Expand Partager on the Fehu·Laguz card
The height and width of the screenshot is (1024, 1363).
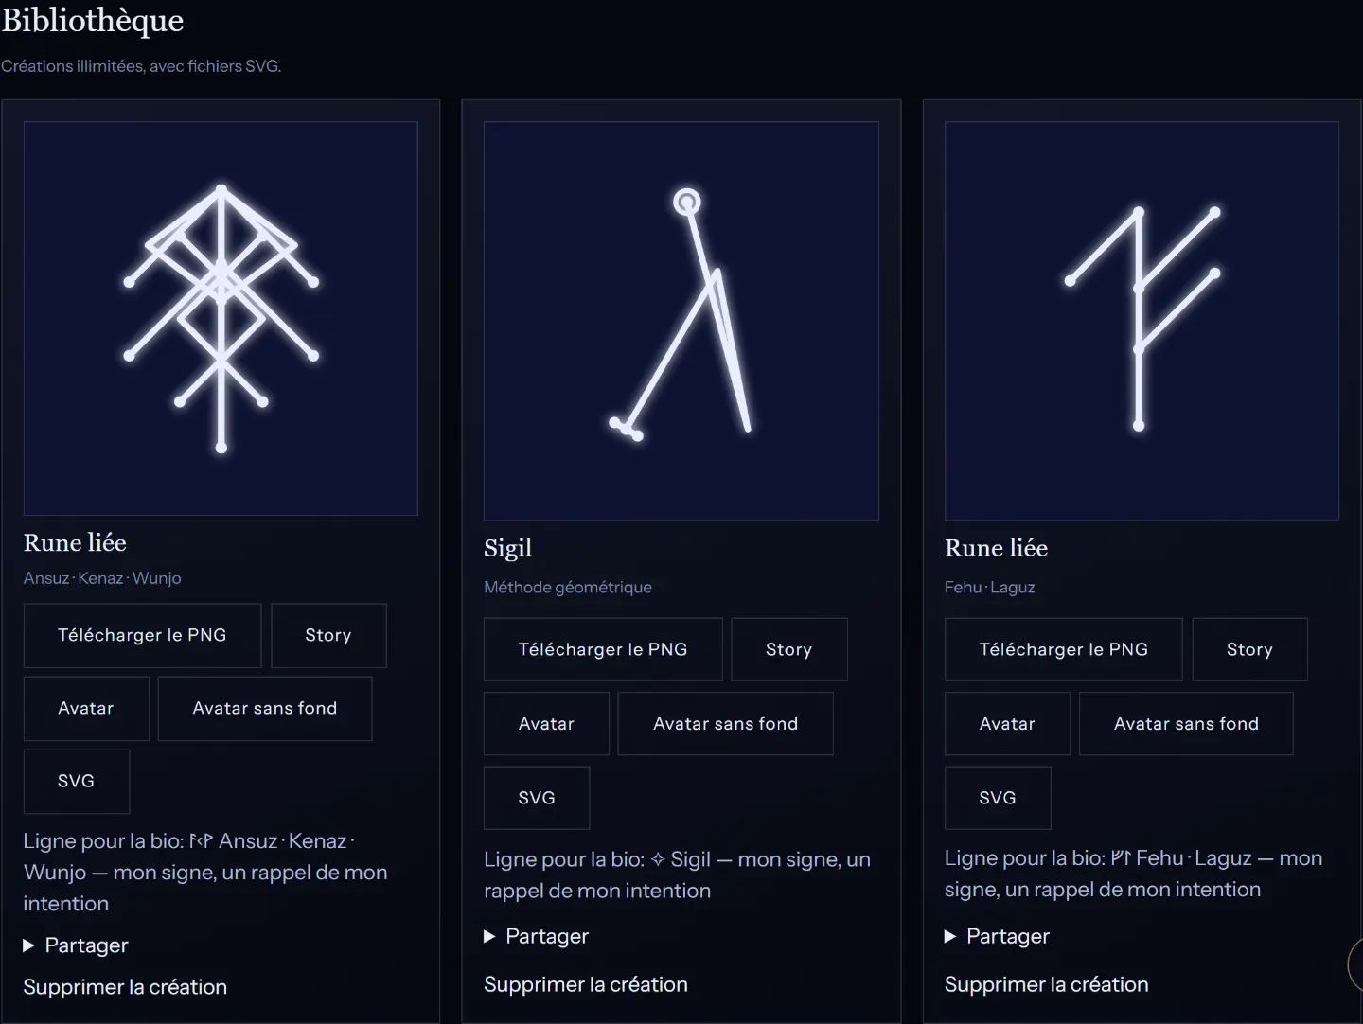point(998,936)
